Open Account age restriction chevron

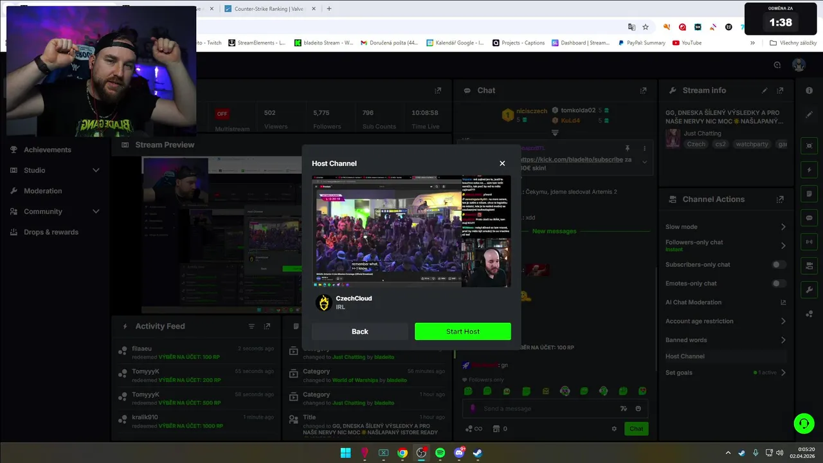[x=783, y=321]
